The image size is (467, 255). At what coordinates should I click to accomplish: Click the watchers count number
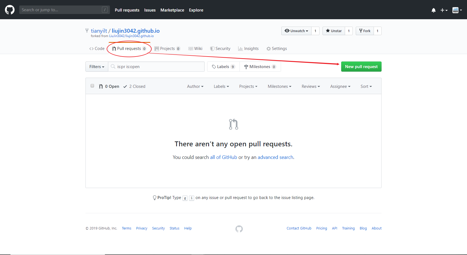[315, 31]
